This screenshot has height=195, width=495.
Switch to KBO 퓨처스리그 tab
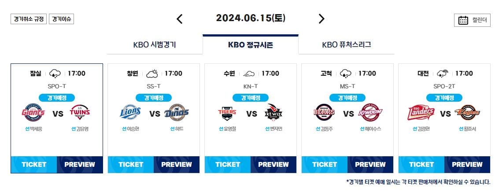[346, 45]
